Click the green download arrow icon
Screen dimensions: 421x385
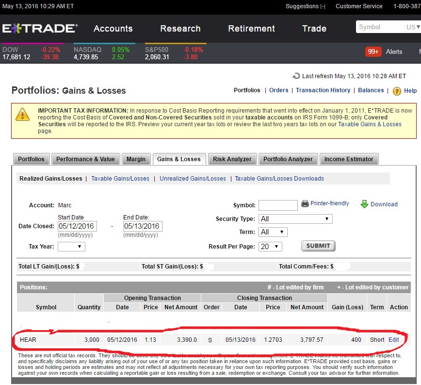364,204
